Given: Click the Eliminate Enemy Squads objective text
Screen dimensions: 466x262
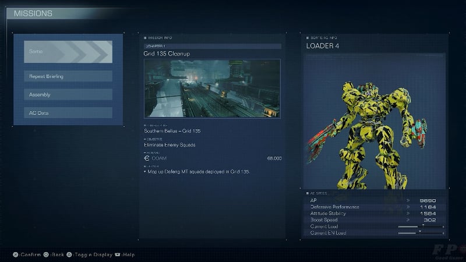Looking at the screenshot, I should pos(170,145).
